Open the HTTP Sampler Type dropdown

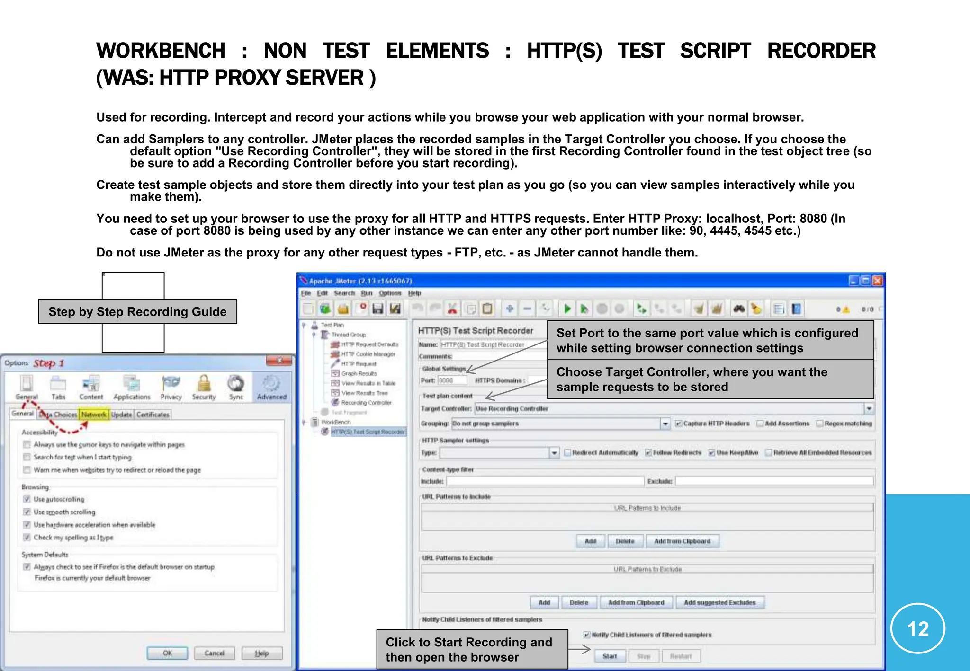point(554,453)
